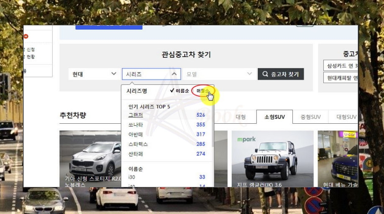Image resolution: width=384 pixels, height=214 pixels.
Task: Click the 이름순 section heading in list
Action: point(136,169)
